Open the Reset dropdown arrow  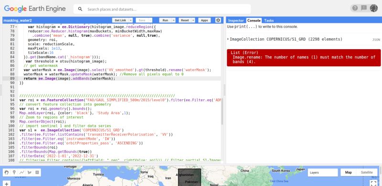(x=193, y=20)
